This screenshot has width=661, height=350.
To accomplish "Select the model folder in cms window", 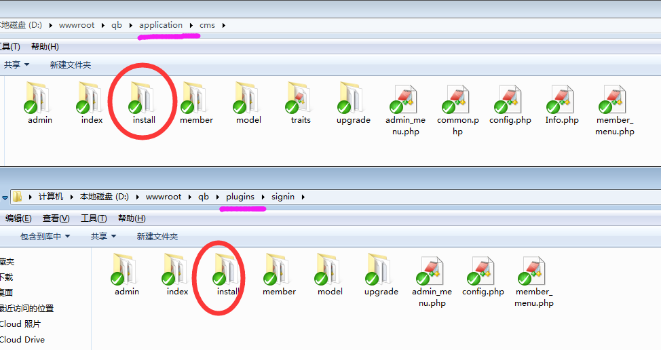I will coord(248,103).
